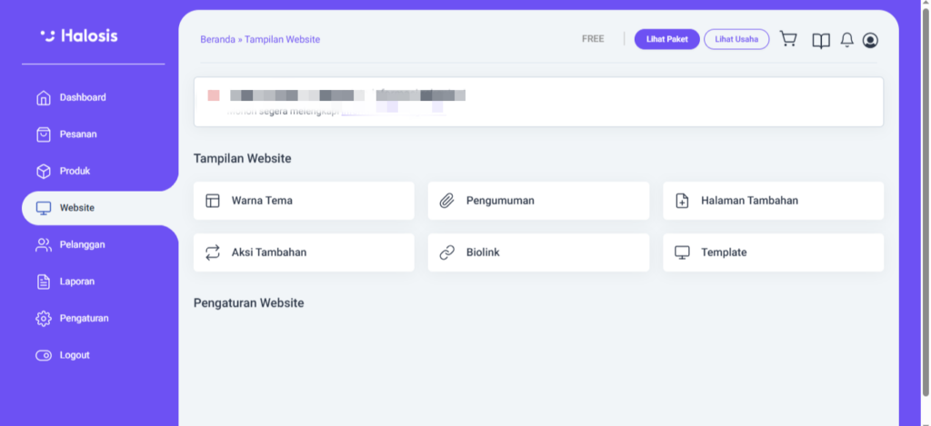The width and height of the screenshot is (931, 426).
Task: Click the Aksi Tambahan arrows icon
Action: click(x=213, y=253)
